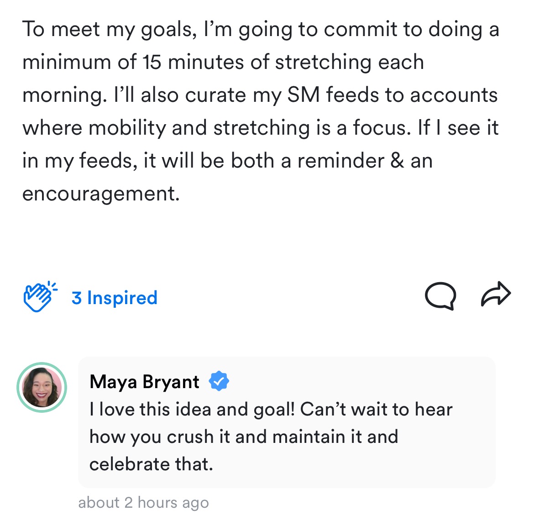Click the "about 2 hours ago" timestamp

tap(143, 503)
